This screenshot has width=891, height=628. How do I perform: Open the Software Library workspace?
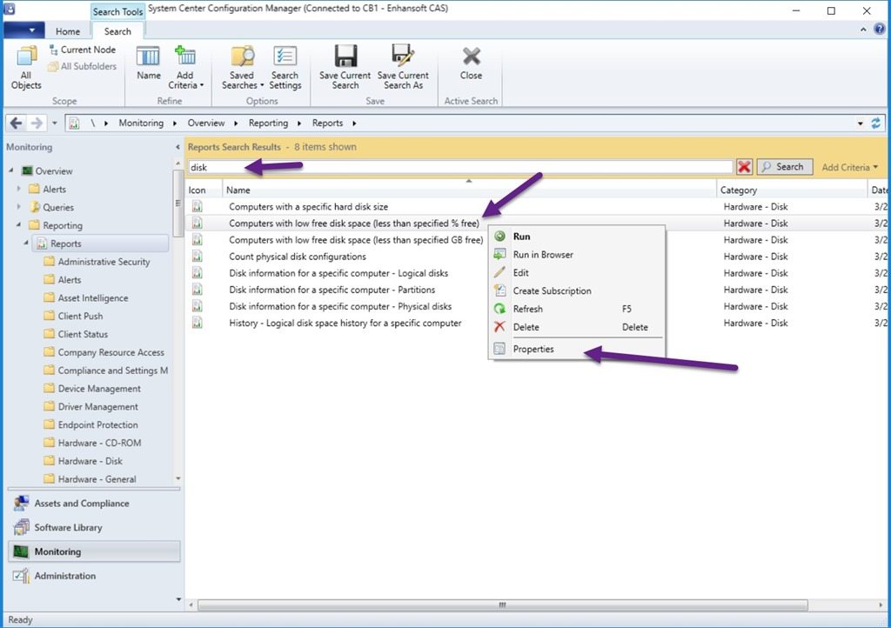(94, 527)
